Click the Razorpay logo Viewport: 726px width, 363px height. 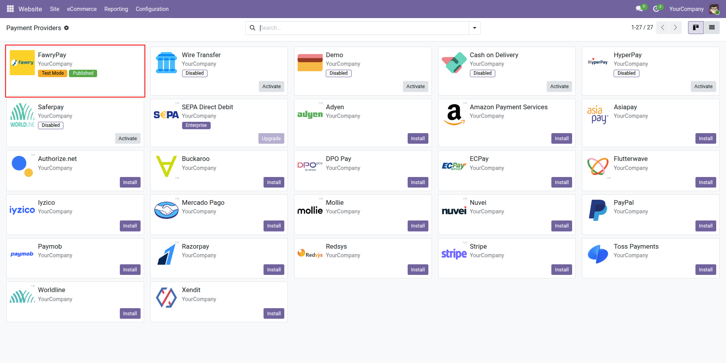pos(166,254)
